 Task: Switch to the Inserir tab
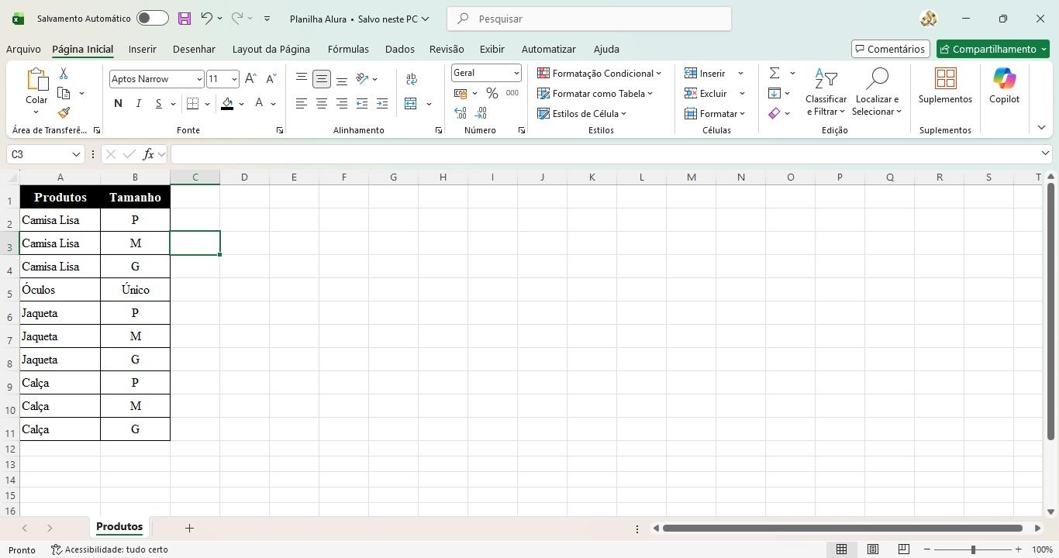pos(142,49)
